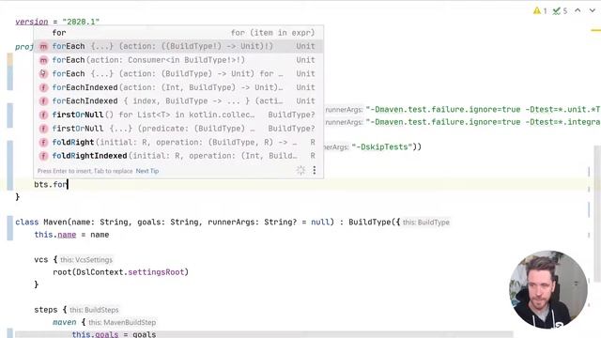The image size is (601, 338).
Task: Select forEachIndexed { index, BuildType -> ... } suggestion
Action: 178,101
